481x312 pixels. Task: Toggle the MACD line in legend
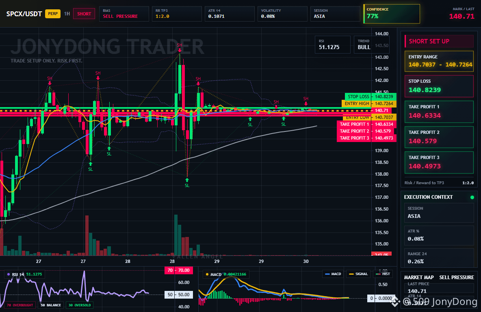click(x=333, y=274)
